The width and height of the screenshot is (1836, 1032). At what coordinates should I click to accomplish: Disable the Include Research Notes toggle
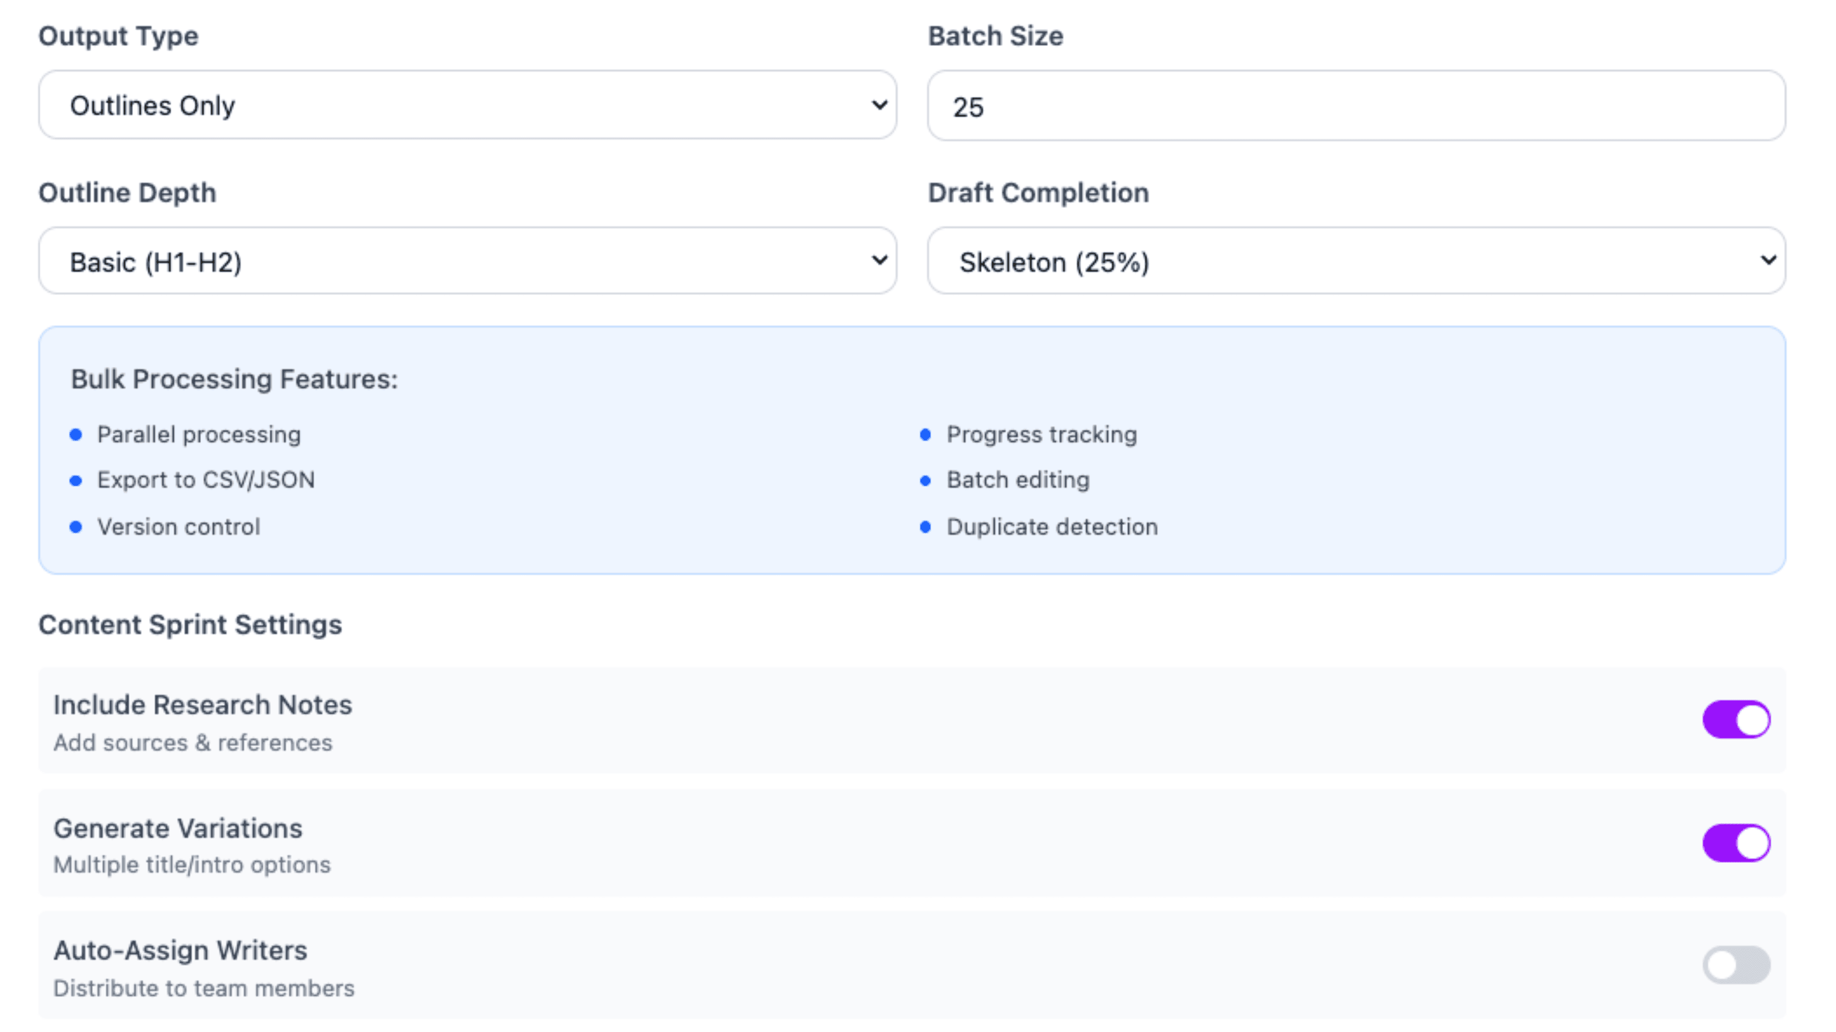tap(1736, 719)
